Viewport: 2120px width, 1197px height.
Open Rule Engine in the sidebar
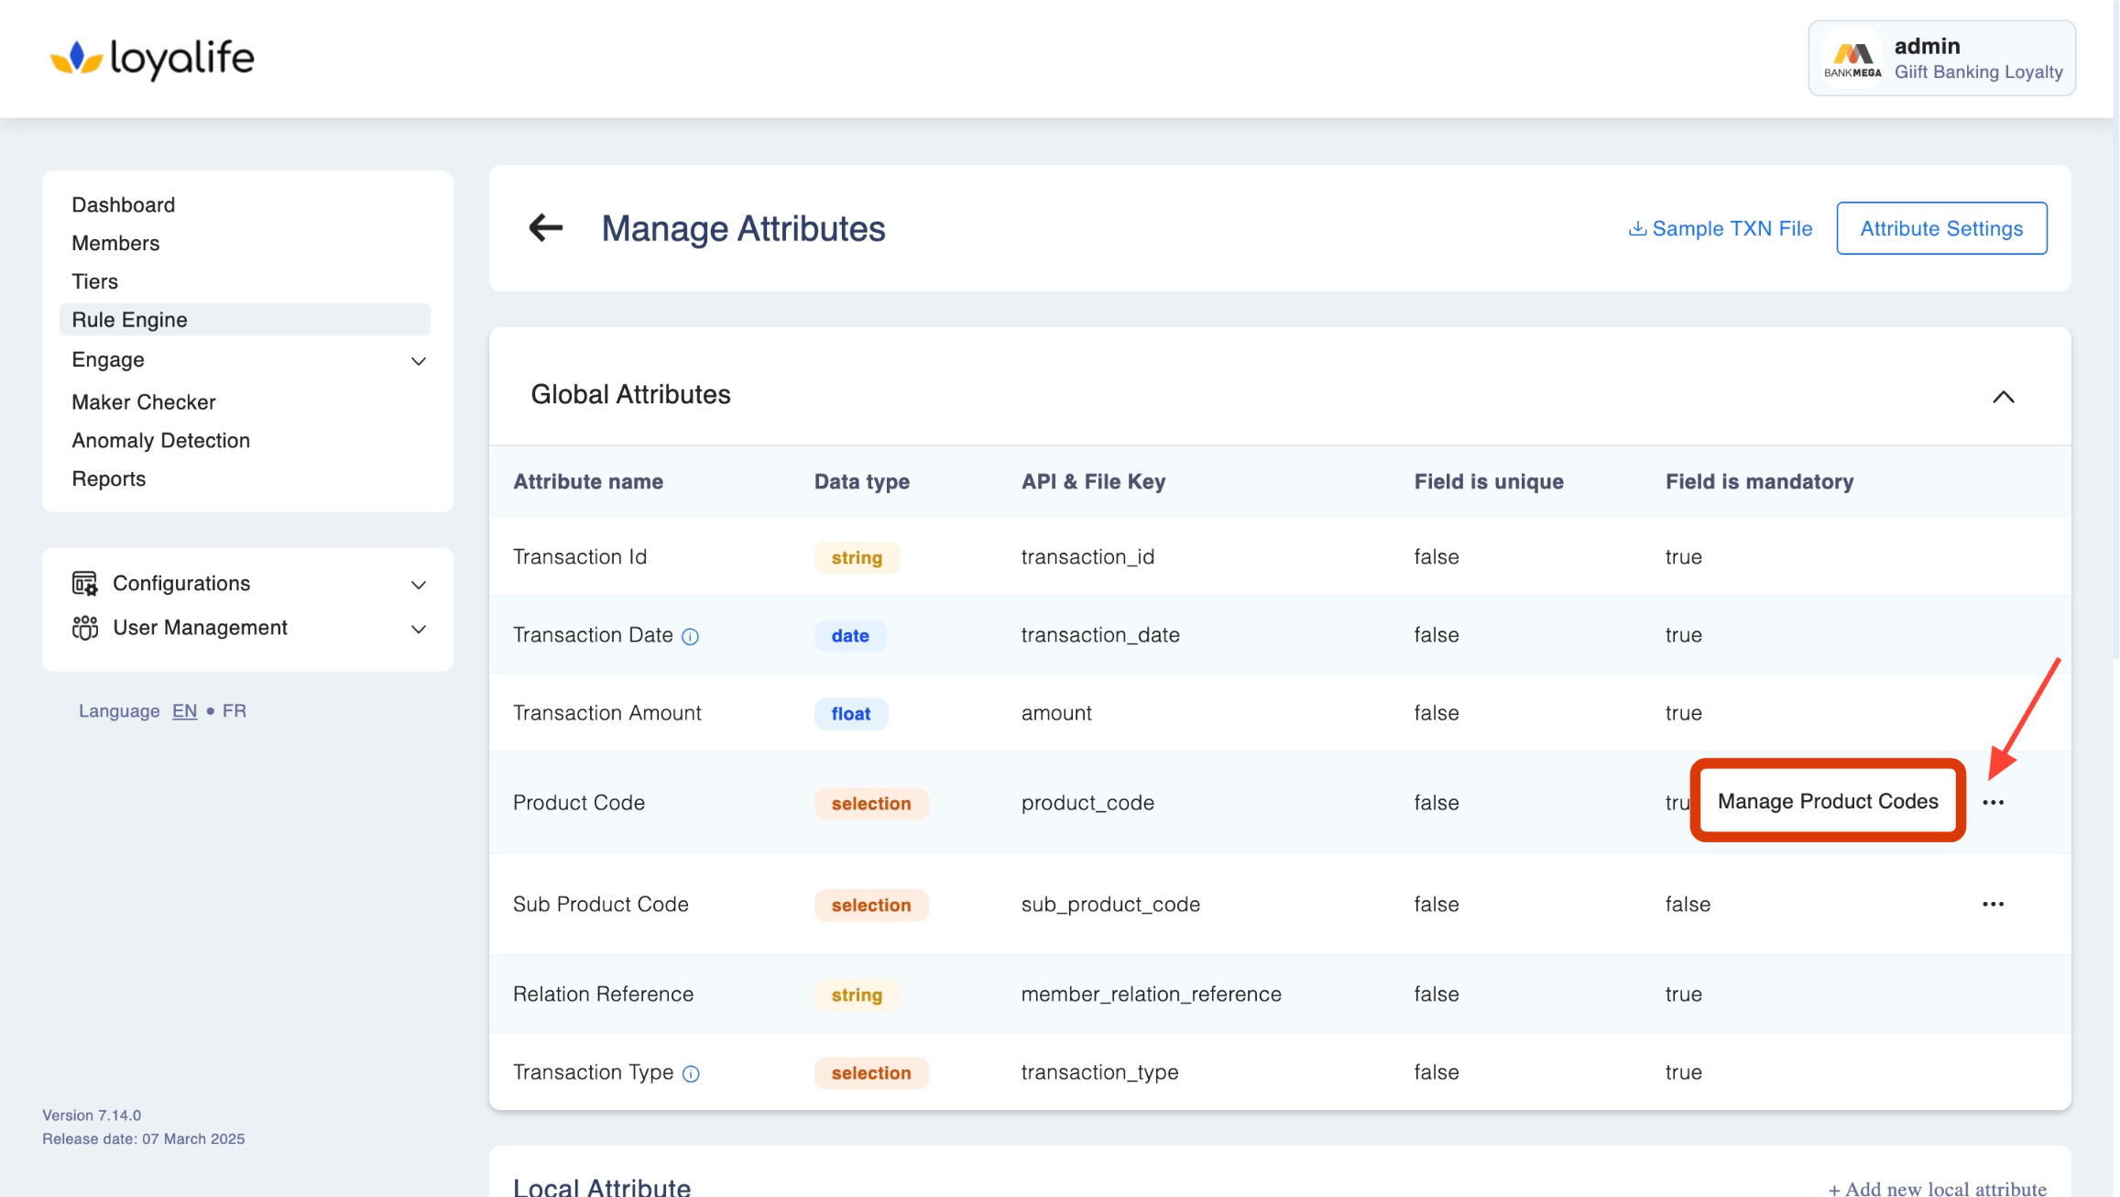130,320
